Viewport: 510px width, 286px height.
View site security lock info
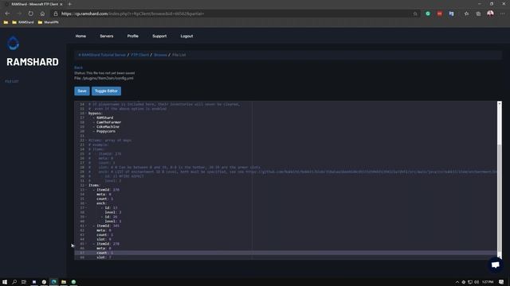coord(56,14)
